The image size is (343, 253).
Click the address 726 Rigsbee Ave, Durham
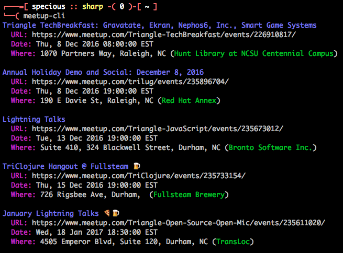click(90, 194)
